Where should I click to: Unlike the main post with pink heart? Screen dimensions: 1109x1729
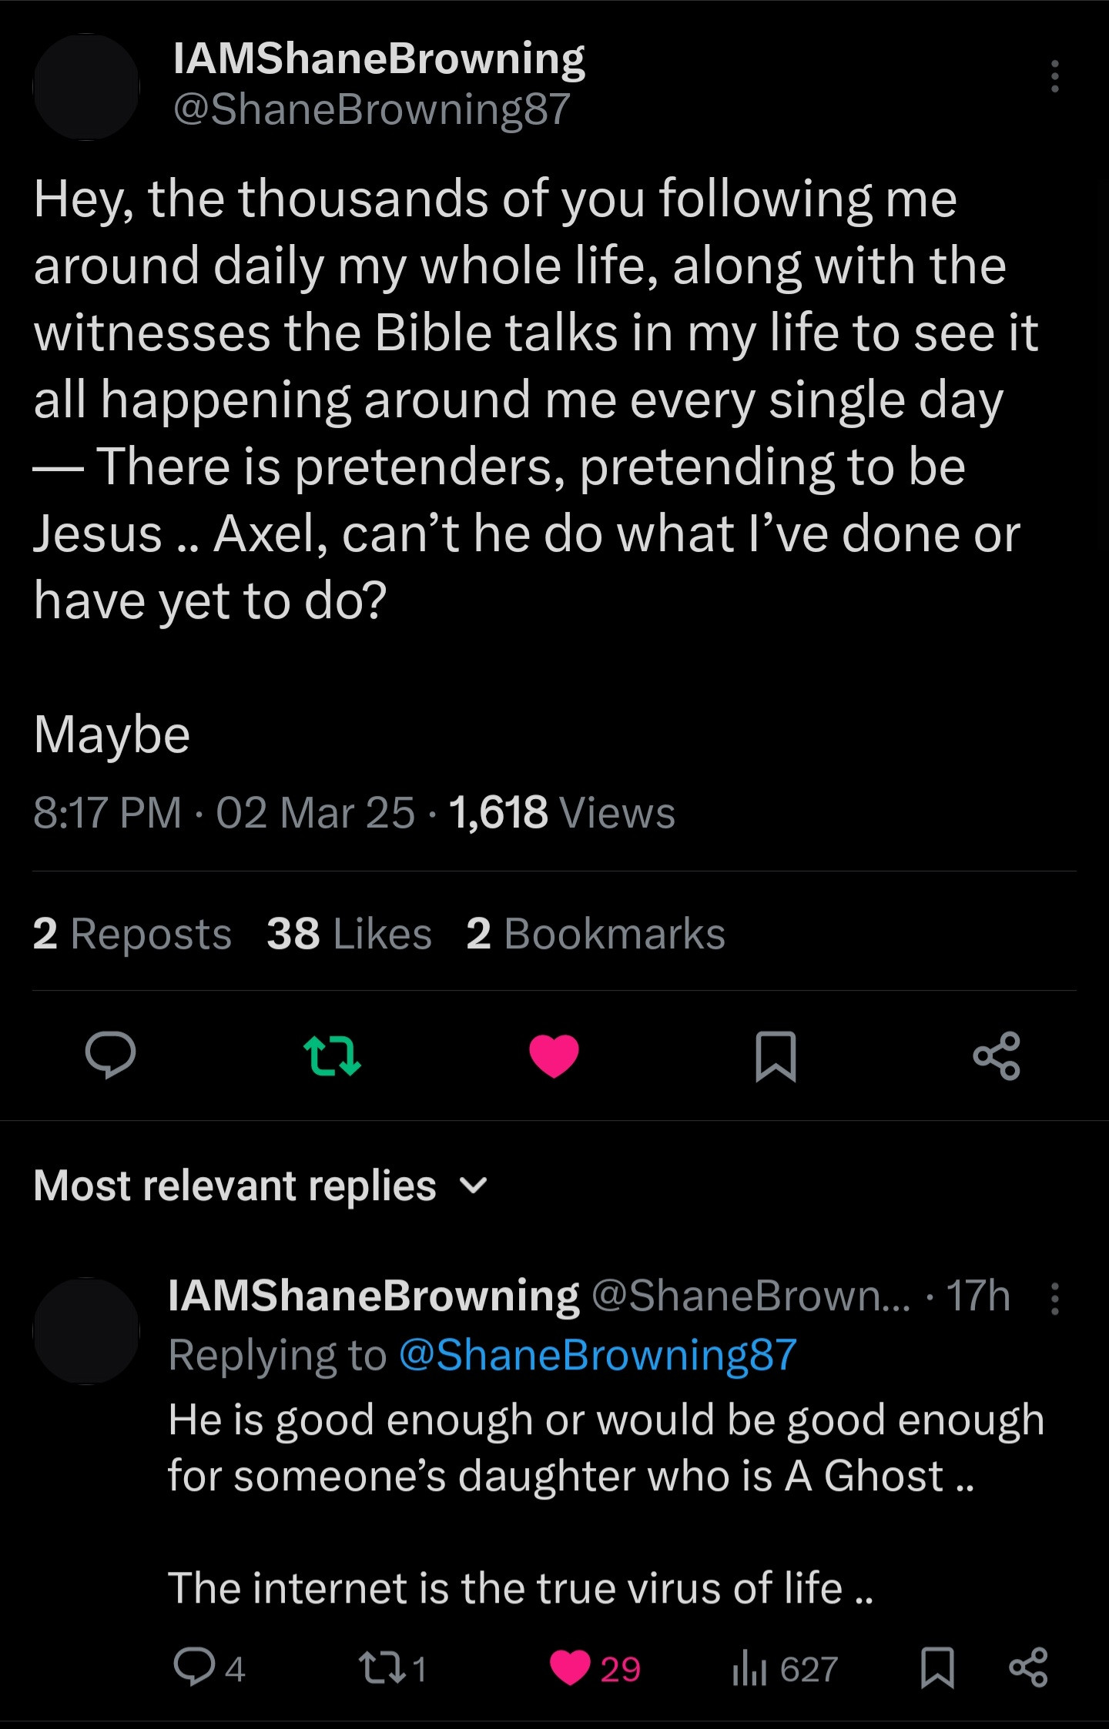554,1055
